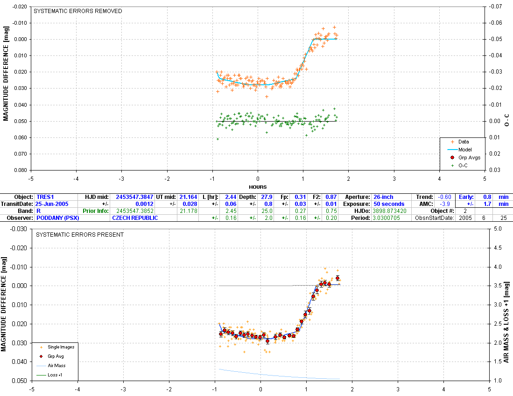Click the 'HJDo:' label cell
Screen dimensions: 513x396
[363, 211]
